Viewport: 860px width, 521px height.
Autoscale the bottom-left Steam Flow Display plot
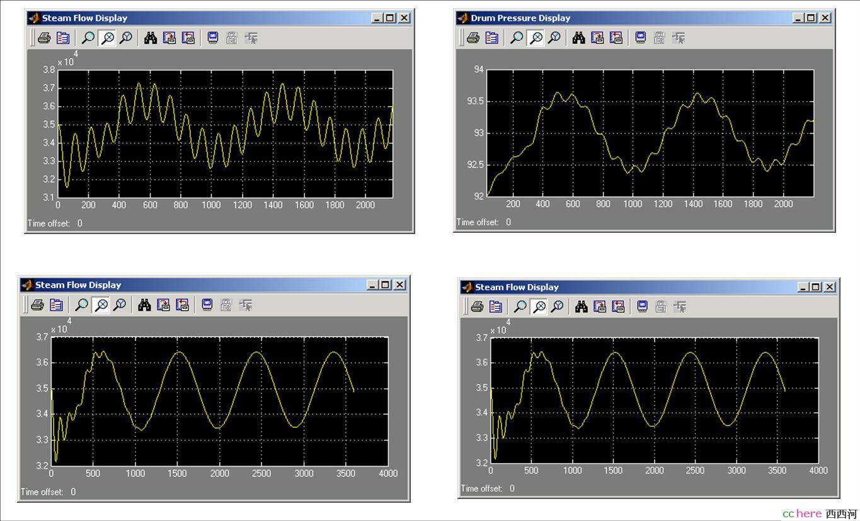144,305
